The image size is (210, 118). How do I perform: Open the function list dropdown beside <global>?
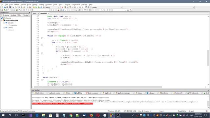coord(193,8)
